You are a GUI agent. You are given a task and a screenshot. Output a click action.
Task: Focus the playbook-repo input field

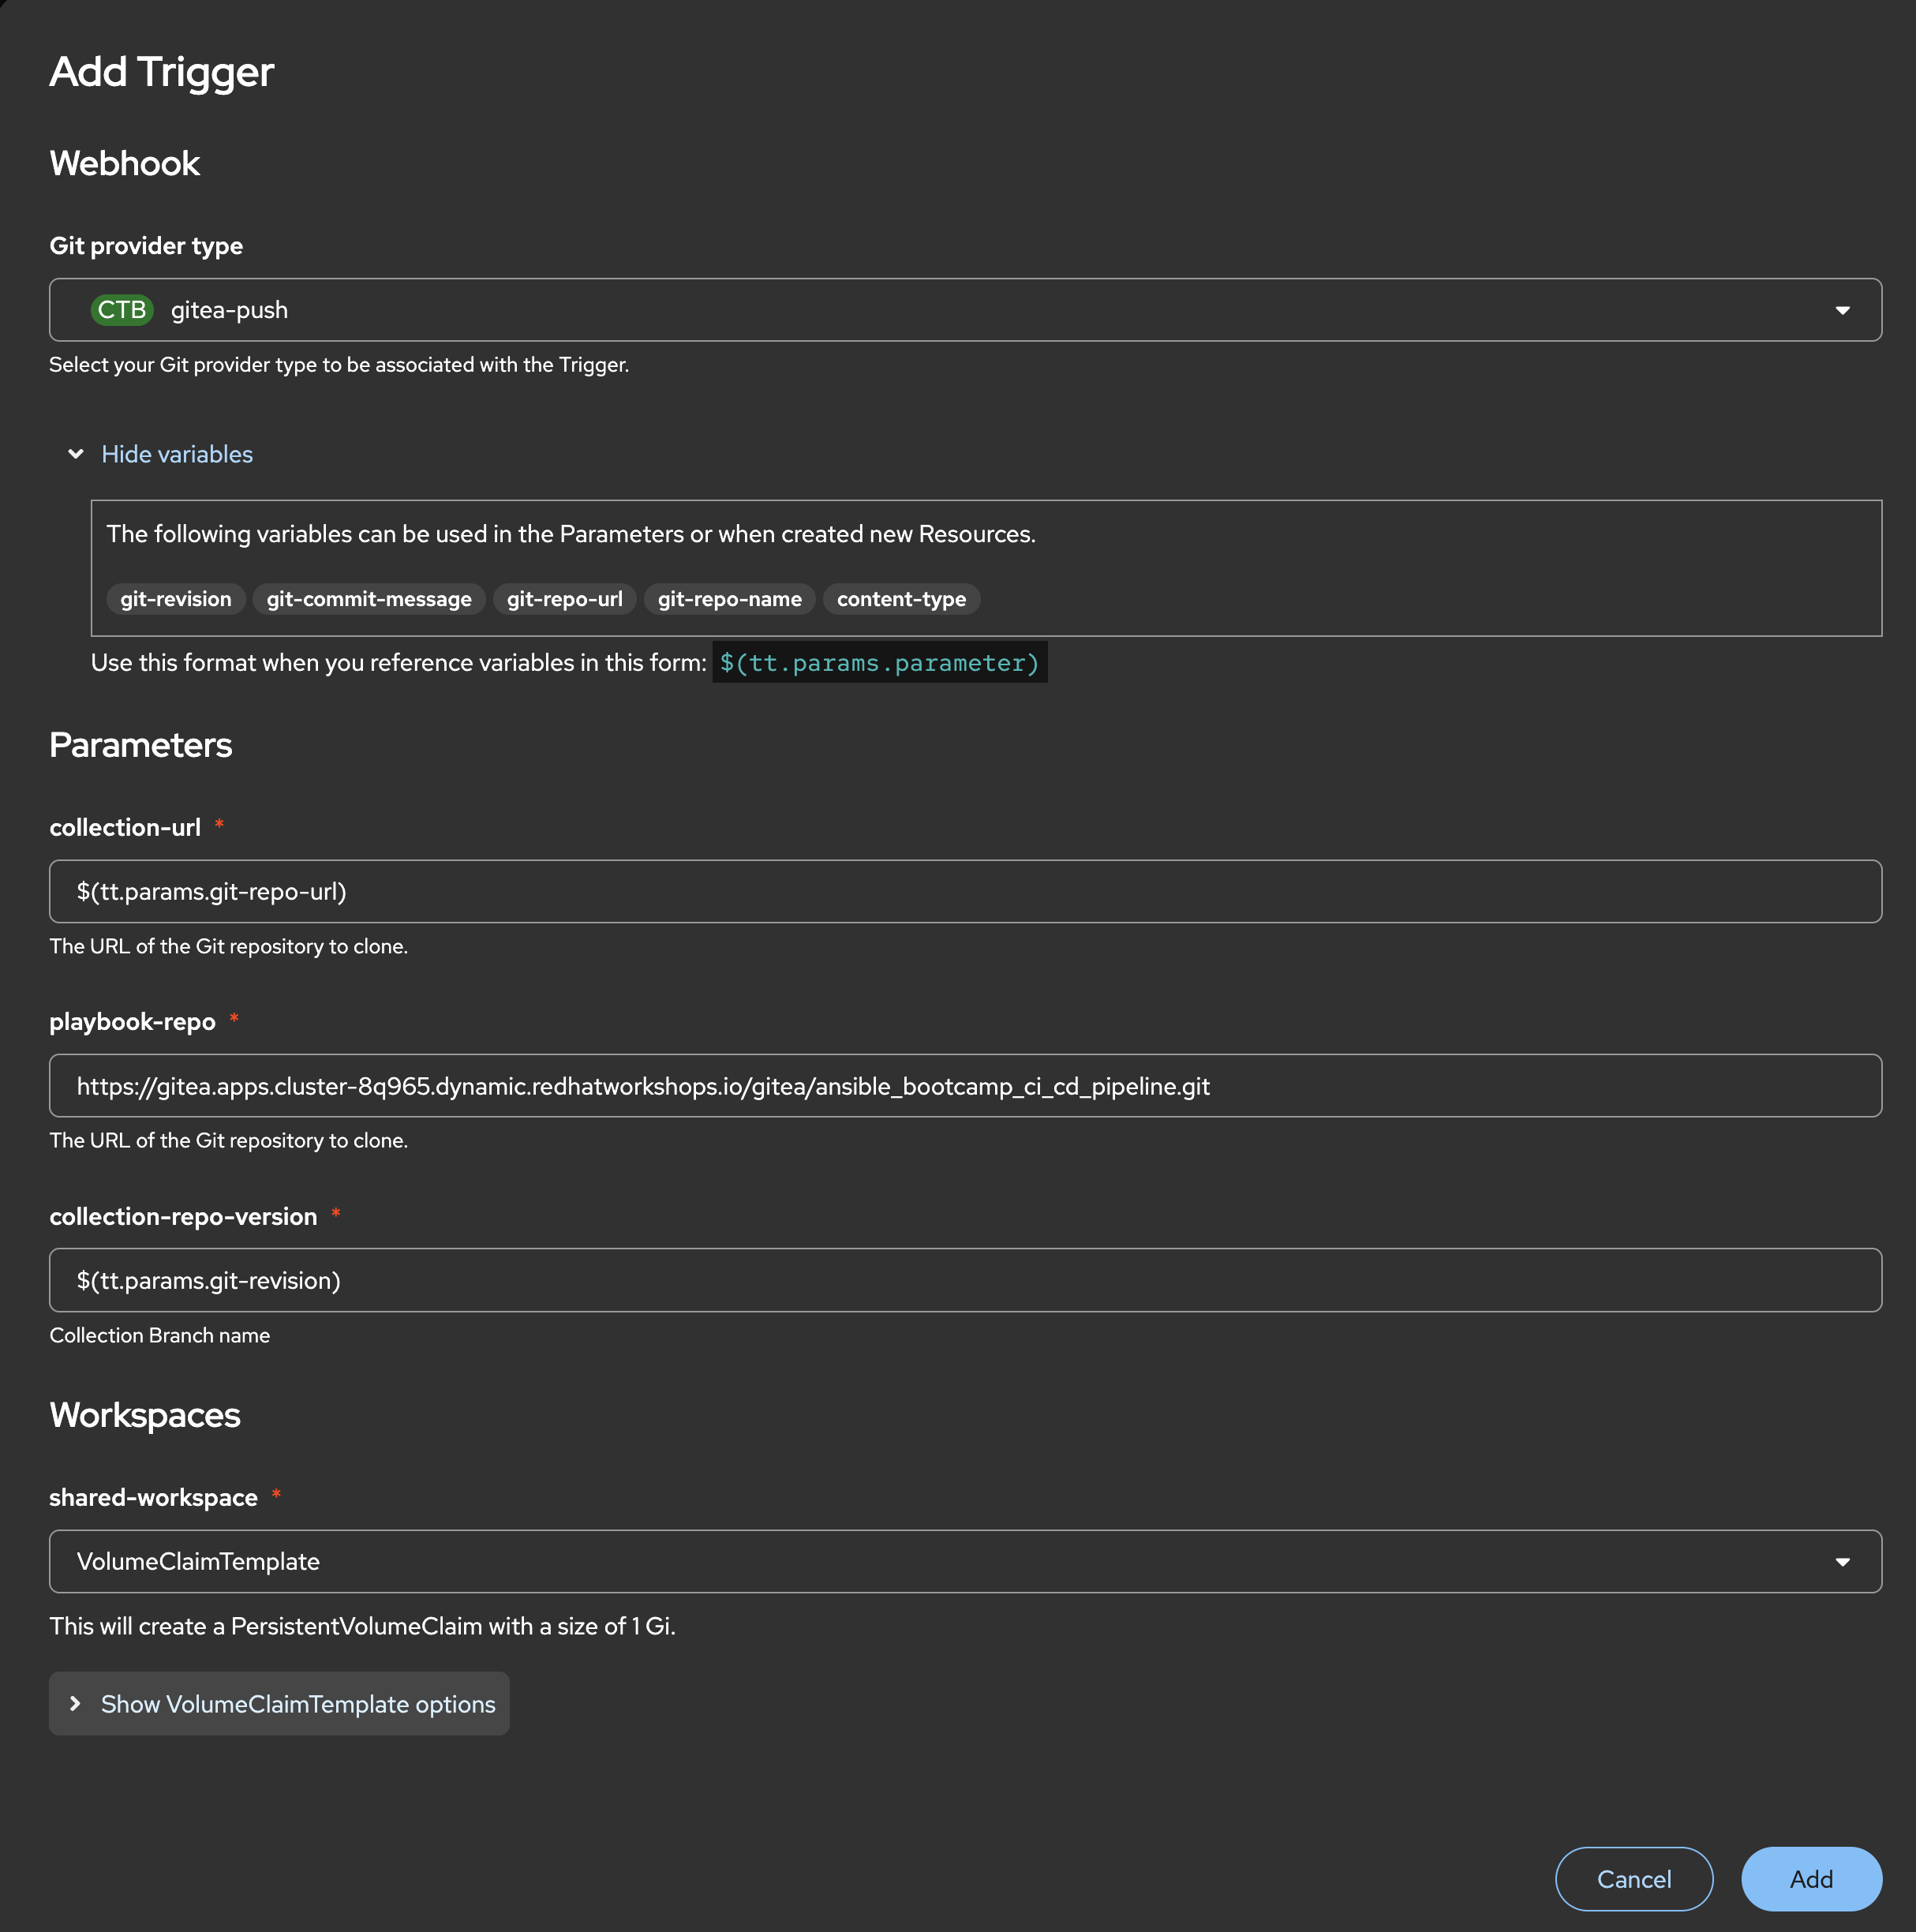pos(964,1086)
